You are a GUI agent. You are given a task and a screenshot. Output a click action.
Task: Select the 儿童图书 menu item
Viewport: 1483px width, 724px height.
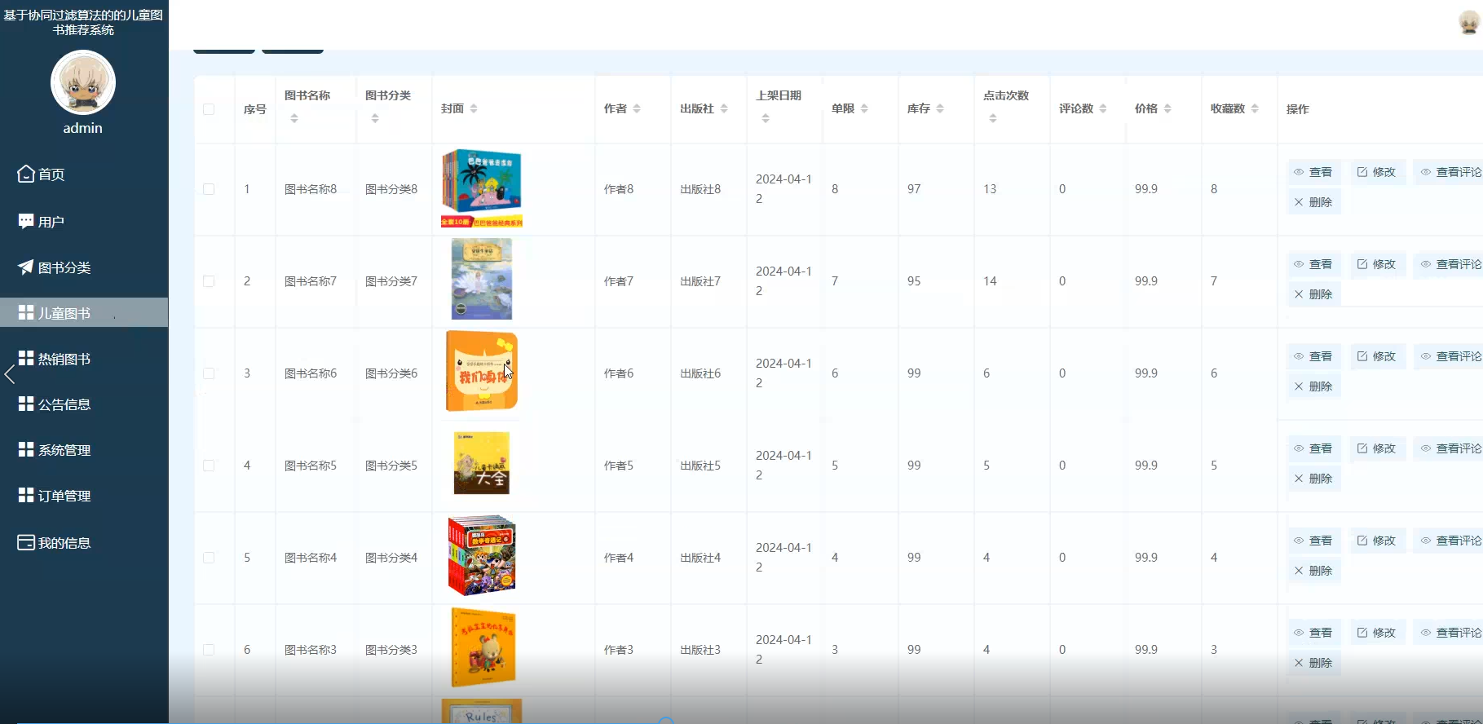click(84, 312)
